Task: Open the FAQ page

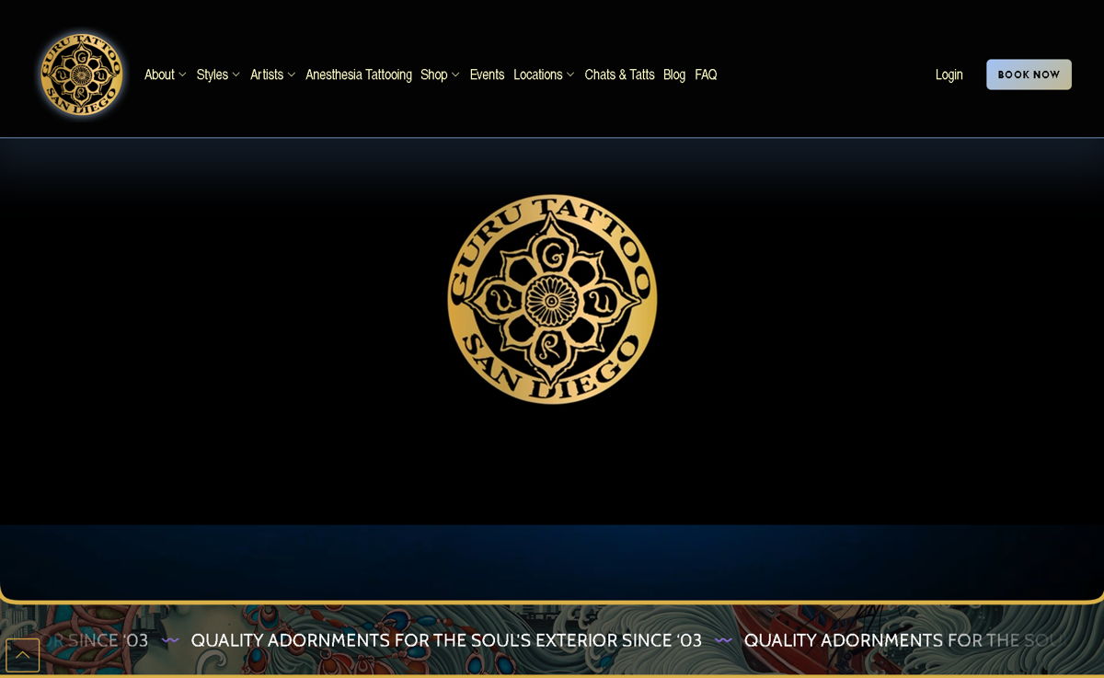Action: point(706,75)
